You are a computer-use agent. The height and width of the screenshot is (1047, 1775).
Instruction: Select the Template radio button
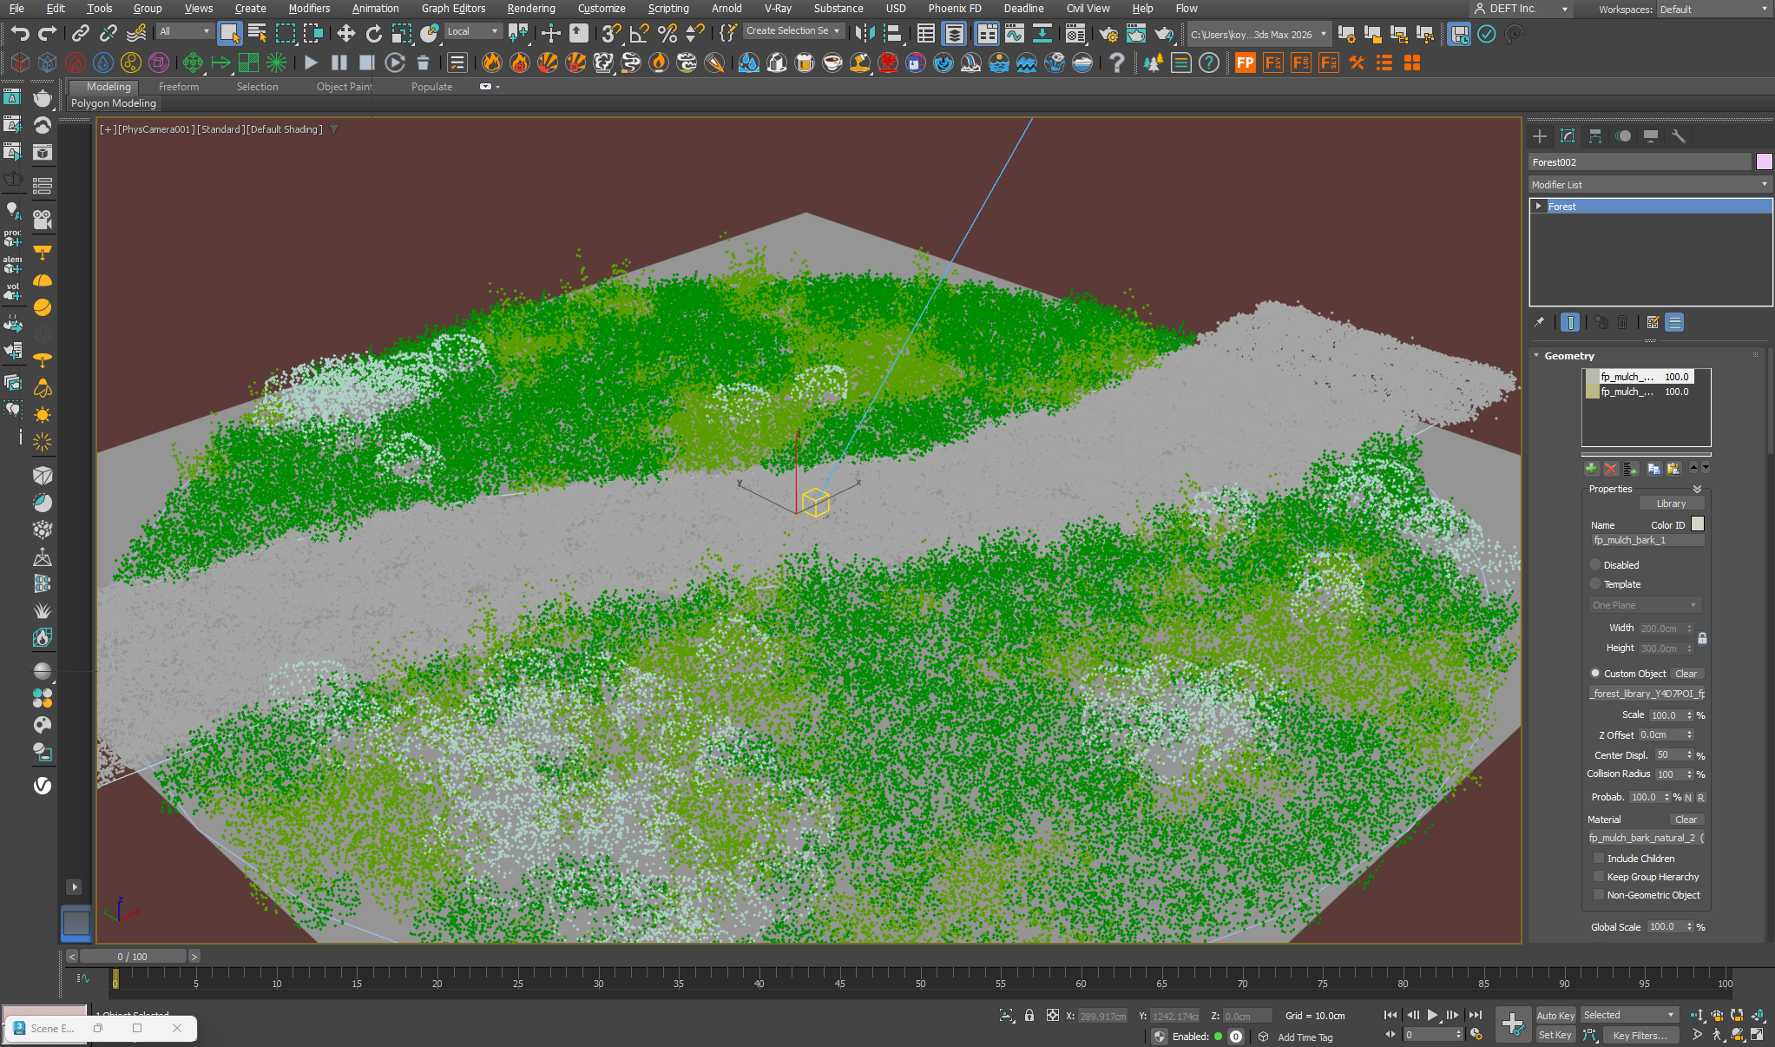1595,584
